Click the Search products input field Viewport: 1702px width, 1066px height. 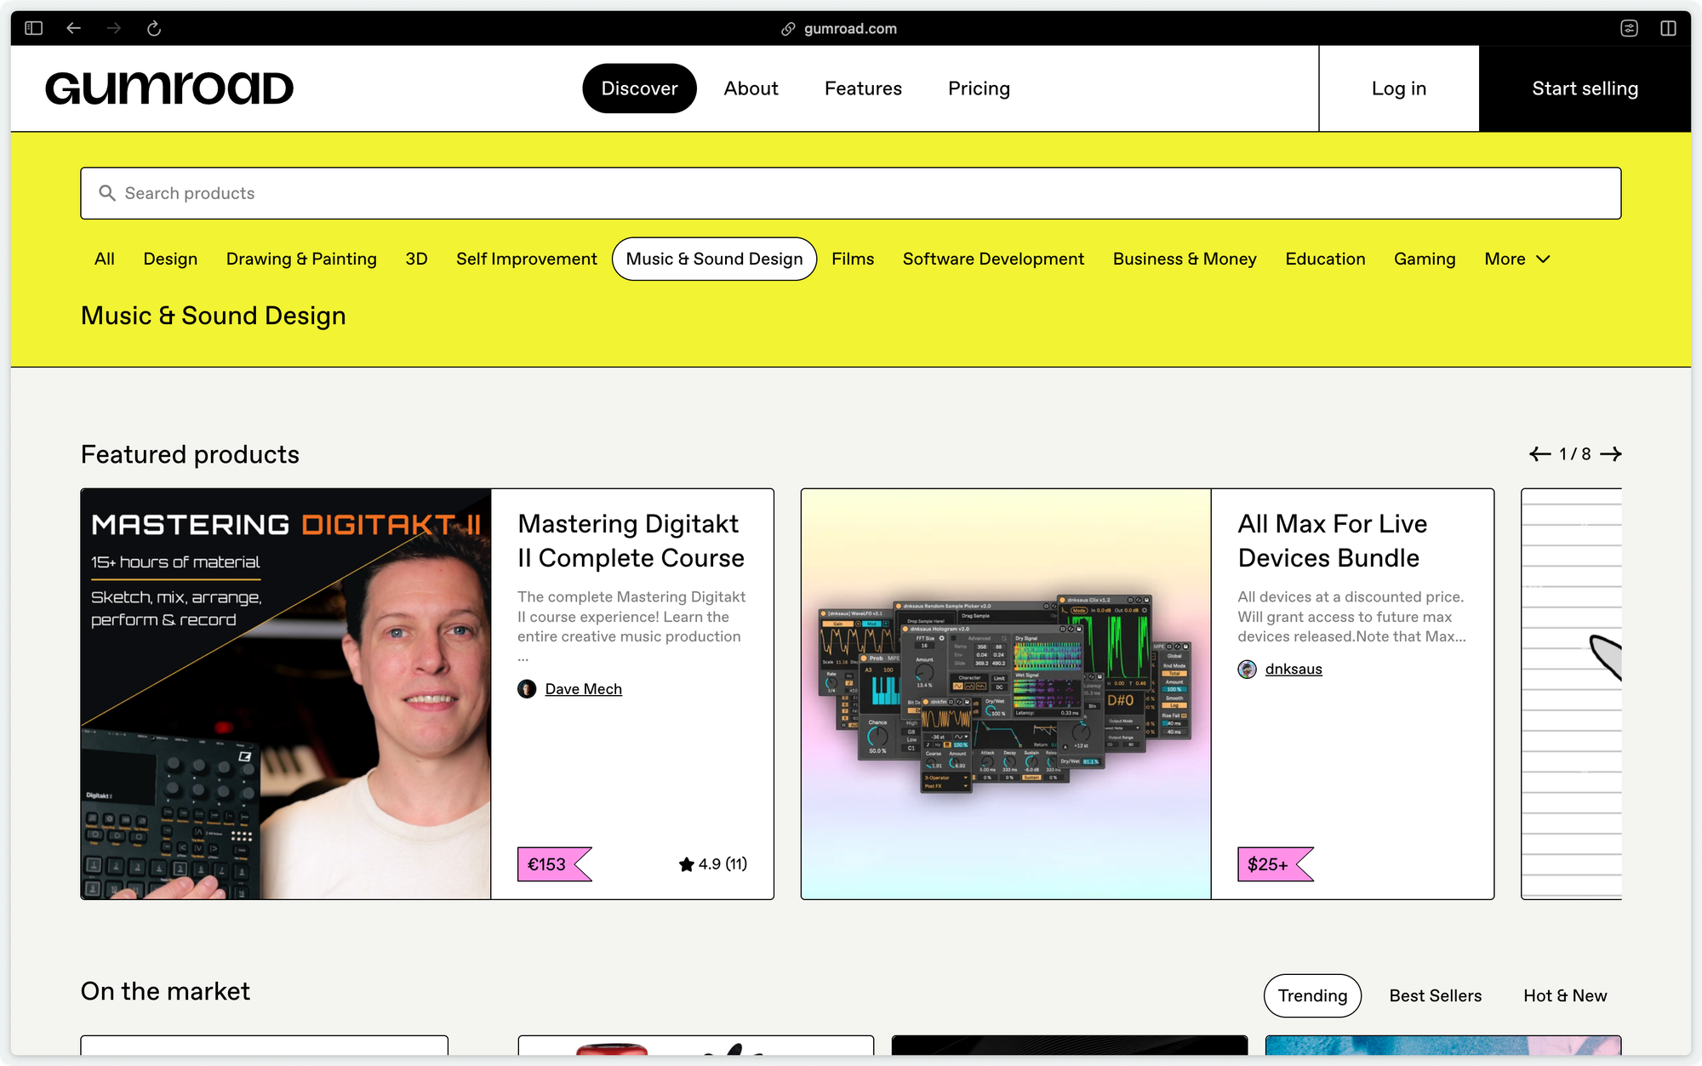[x=851, y=193]
